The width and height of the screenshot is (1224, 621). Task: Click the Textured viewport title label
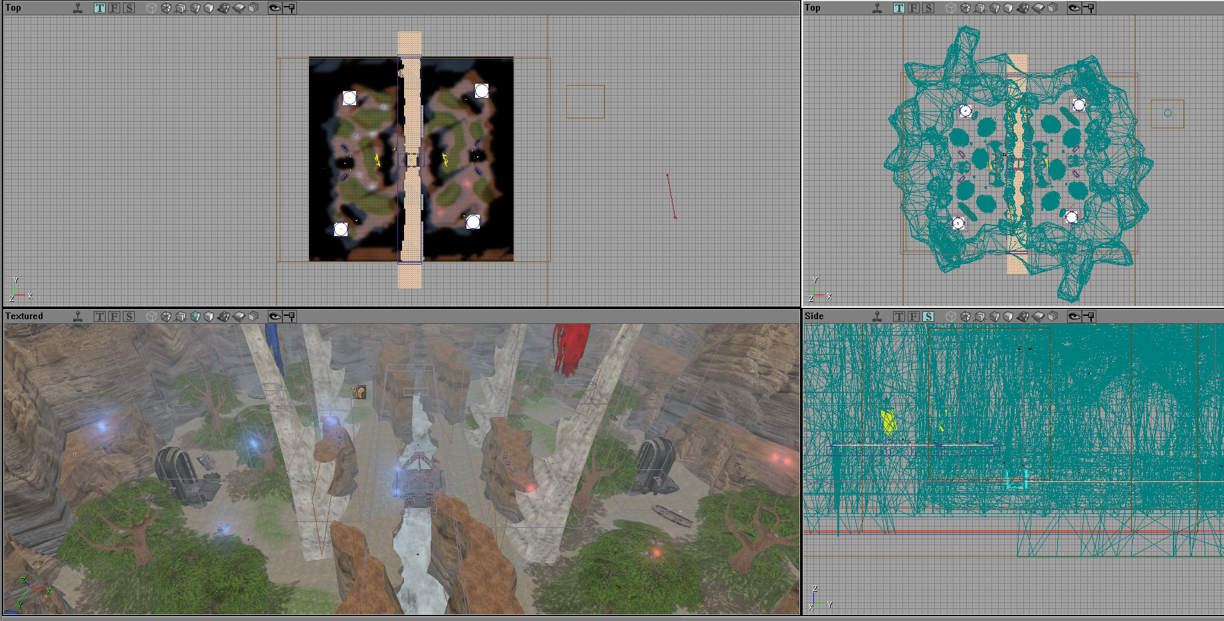tap(24, 316)
